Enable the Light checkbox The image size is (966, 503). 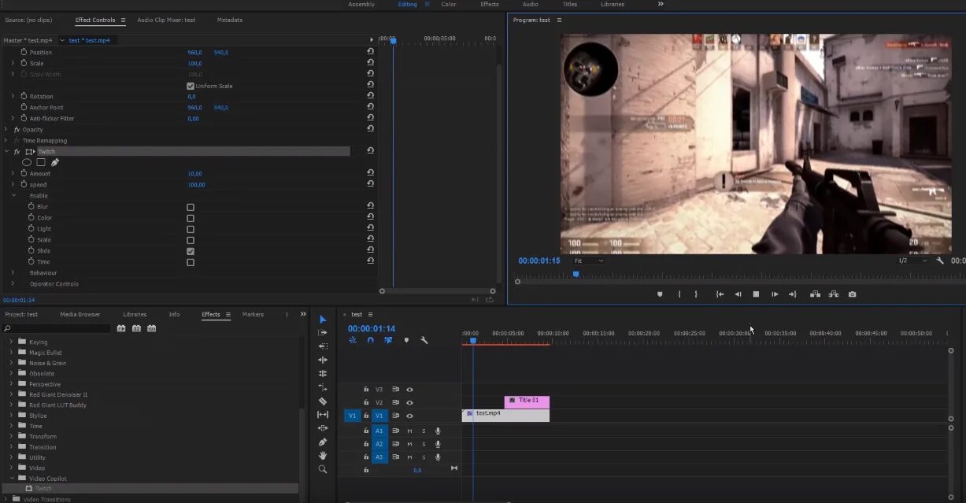[191, 229]
